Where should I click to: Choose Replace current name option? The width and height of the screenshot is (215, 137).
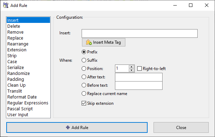(84, 94)
